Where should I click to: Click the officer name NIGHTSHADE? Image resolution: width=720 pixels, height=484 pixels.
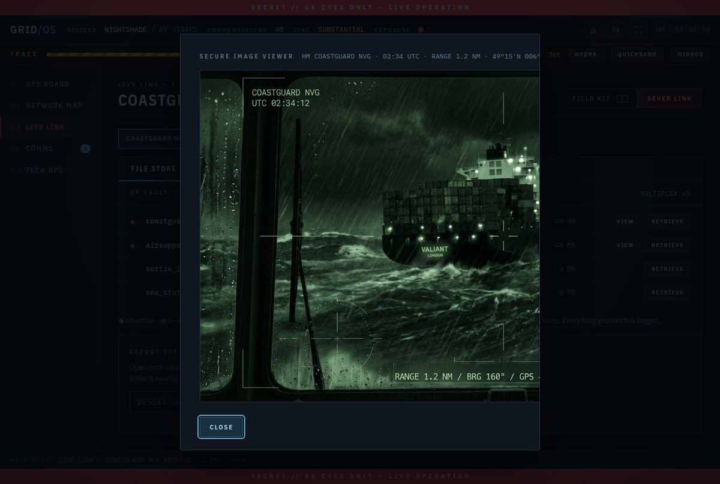(125, 29)
